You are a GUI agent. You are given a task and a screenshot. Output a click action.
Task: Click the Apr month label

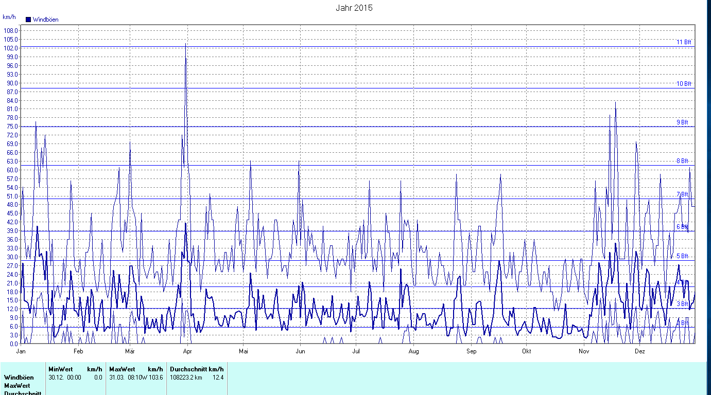(x=187, y=352)
